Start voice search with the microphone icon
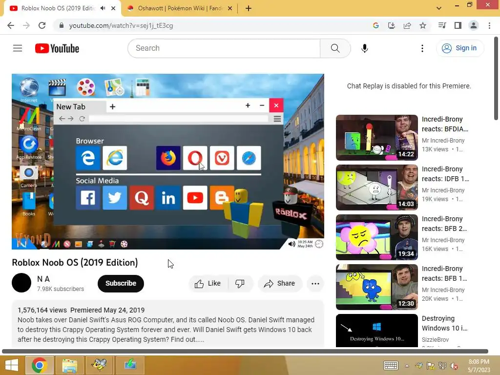The image size is (500, 375). point(364,48)
